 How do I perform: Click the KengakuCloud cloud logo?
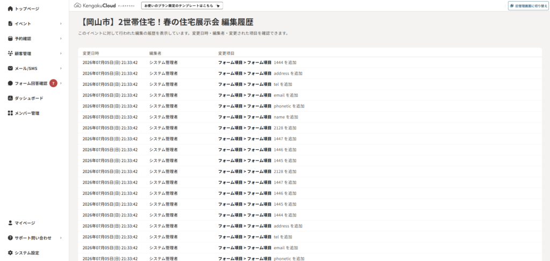coord(77,5)
